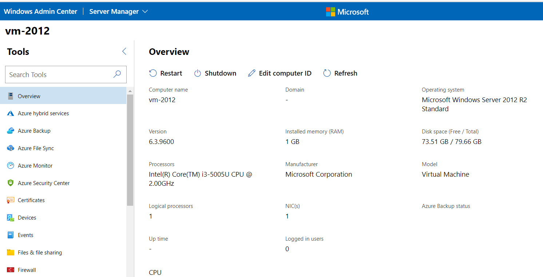The width and height of the screenshot is (543, 277).
Task: Click the Edit computer ID label
Action: (x=285, y=73)
